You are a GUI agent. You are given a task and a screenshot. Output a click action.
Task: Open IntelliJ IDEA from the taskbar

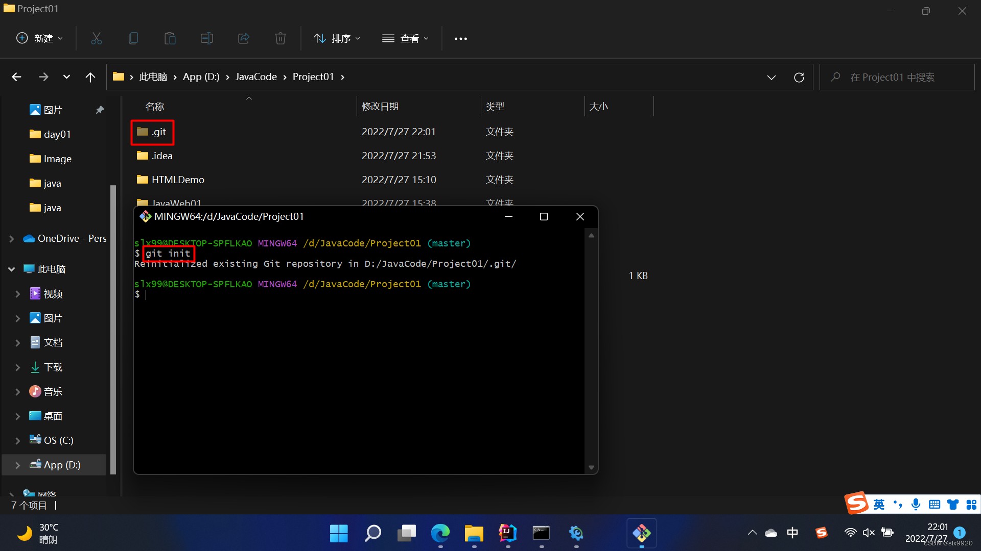click(507, 533)
